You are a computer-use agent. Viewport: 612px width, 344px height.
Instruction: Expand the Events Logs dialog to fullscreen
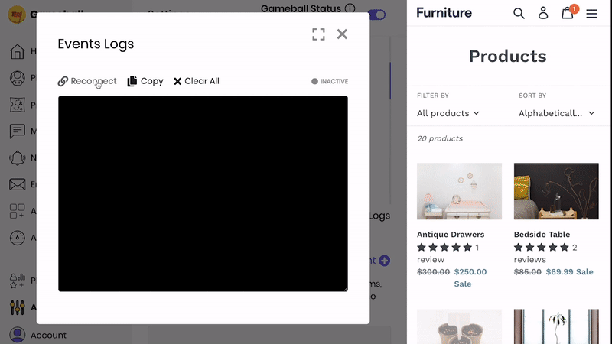[x=318, y=34]
